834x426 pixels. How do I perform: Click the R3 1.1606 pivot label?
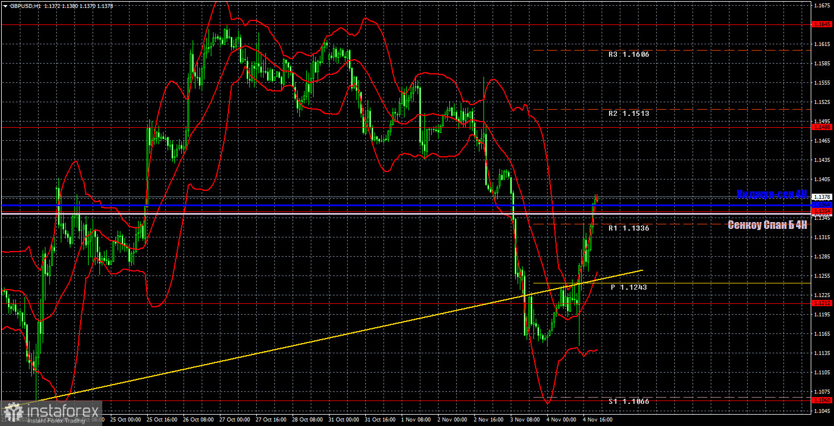pyautogui.click(x=628, y=55)
